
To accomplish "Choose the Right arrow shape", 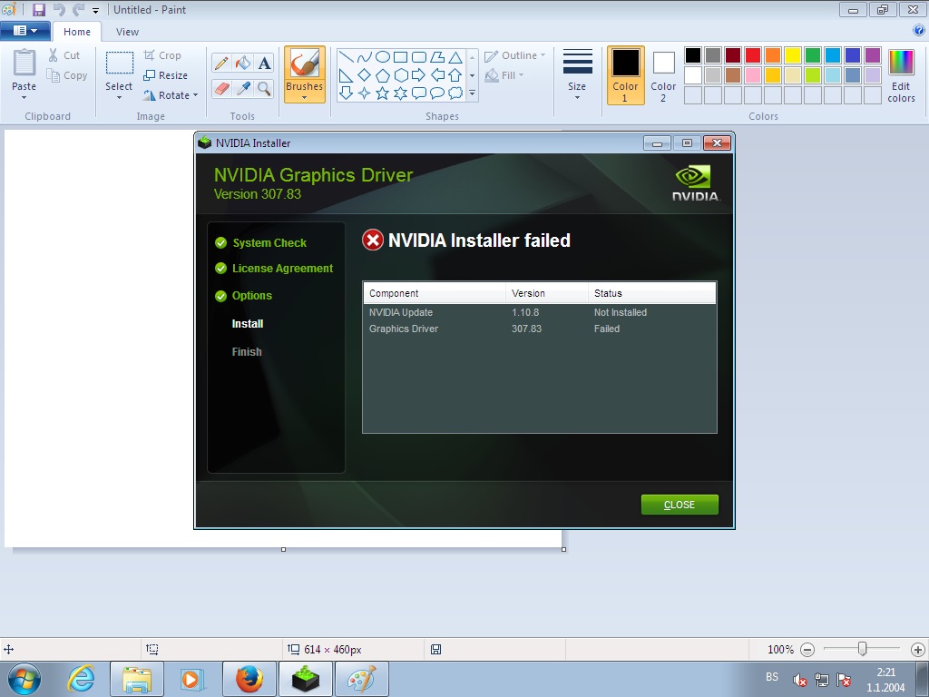I will point(419,75).
